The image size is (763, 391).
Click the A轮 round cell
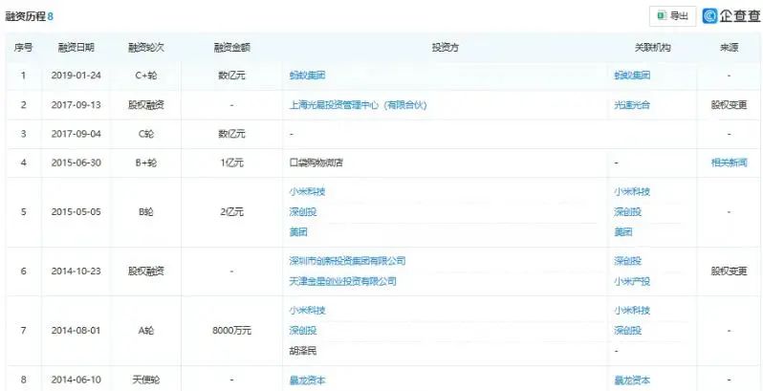[146, 331]
